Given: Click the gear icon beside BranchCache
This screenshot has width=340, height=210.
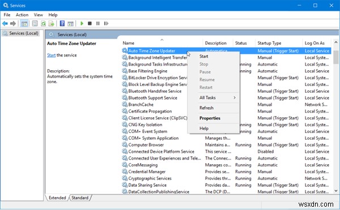Looking at the screenshot, I should click(125, 104).
